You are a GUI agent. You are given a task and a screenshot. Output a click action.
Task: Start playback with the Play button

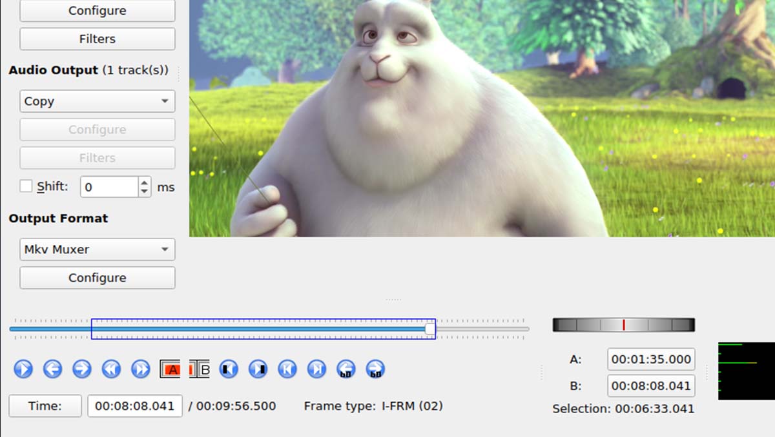[23, 369]
